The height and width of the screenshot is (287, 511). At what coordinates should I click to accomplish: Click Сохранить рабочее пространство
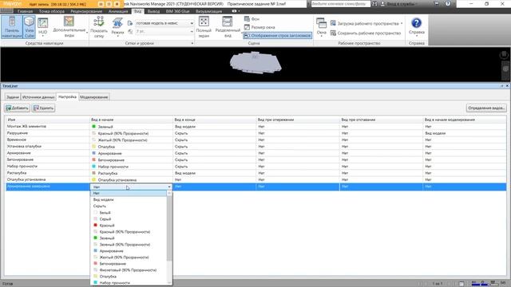(366, 33)
